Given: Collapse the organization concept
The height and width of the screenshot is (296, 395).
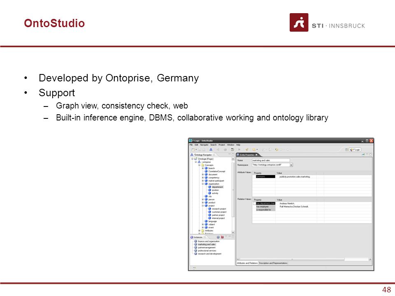Looking at the screenshot, I should click(203, 184).
